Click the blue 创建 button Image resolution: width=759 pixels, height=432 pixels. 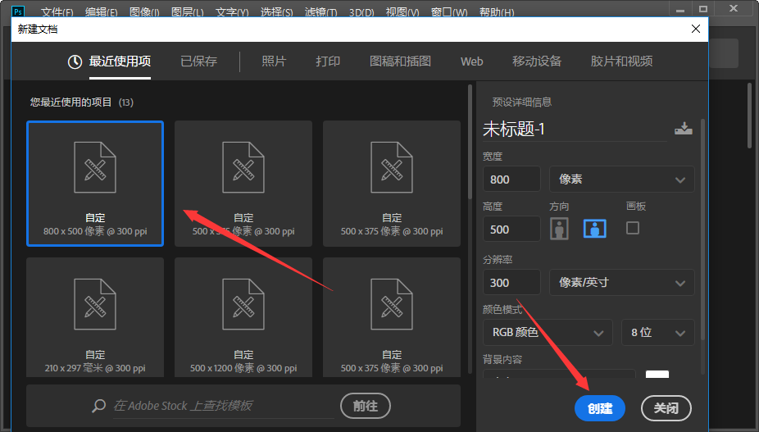click(600, 408)
